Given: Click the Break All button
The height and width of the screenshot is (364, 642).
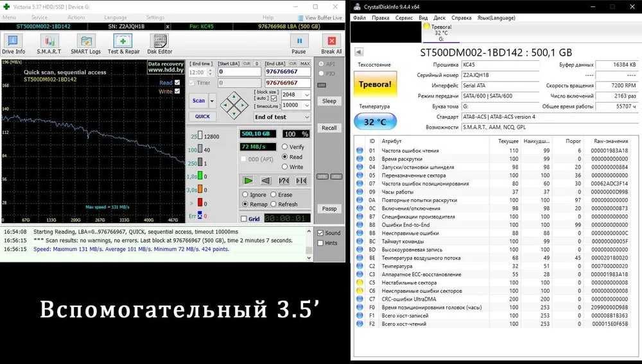Looking at the screenshot, I should click(x=331, y=44).
